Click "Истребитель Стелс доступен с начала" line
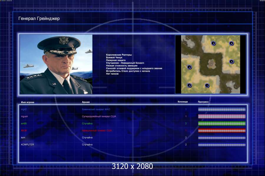Viewport: 265px width, 176px height. (128, 71)
